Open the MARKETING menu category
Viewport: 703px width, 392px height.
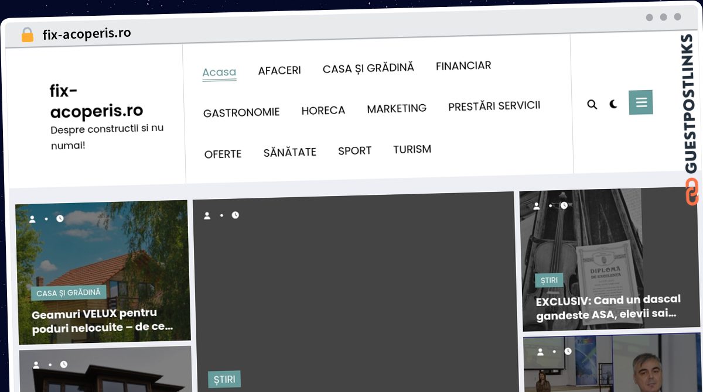tap(397, 109)
